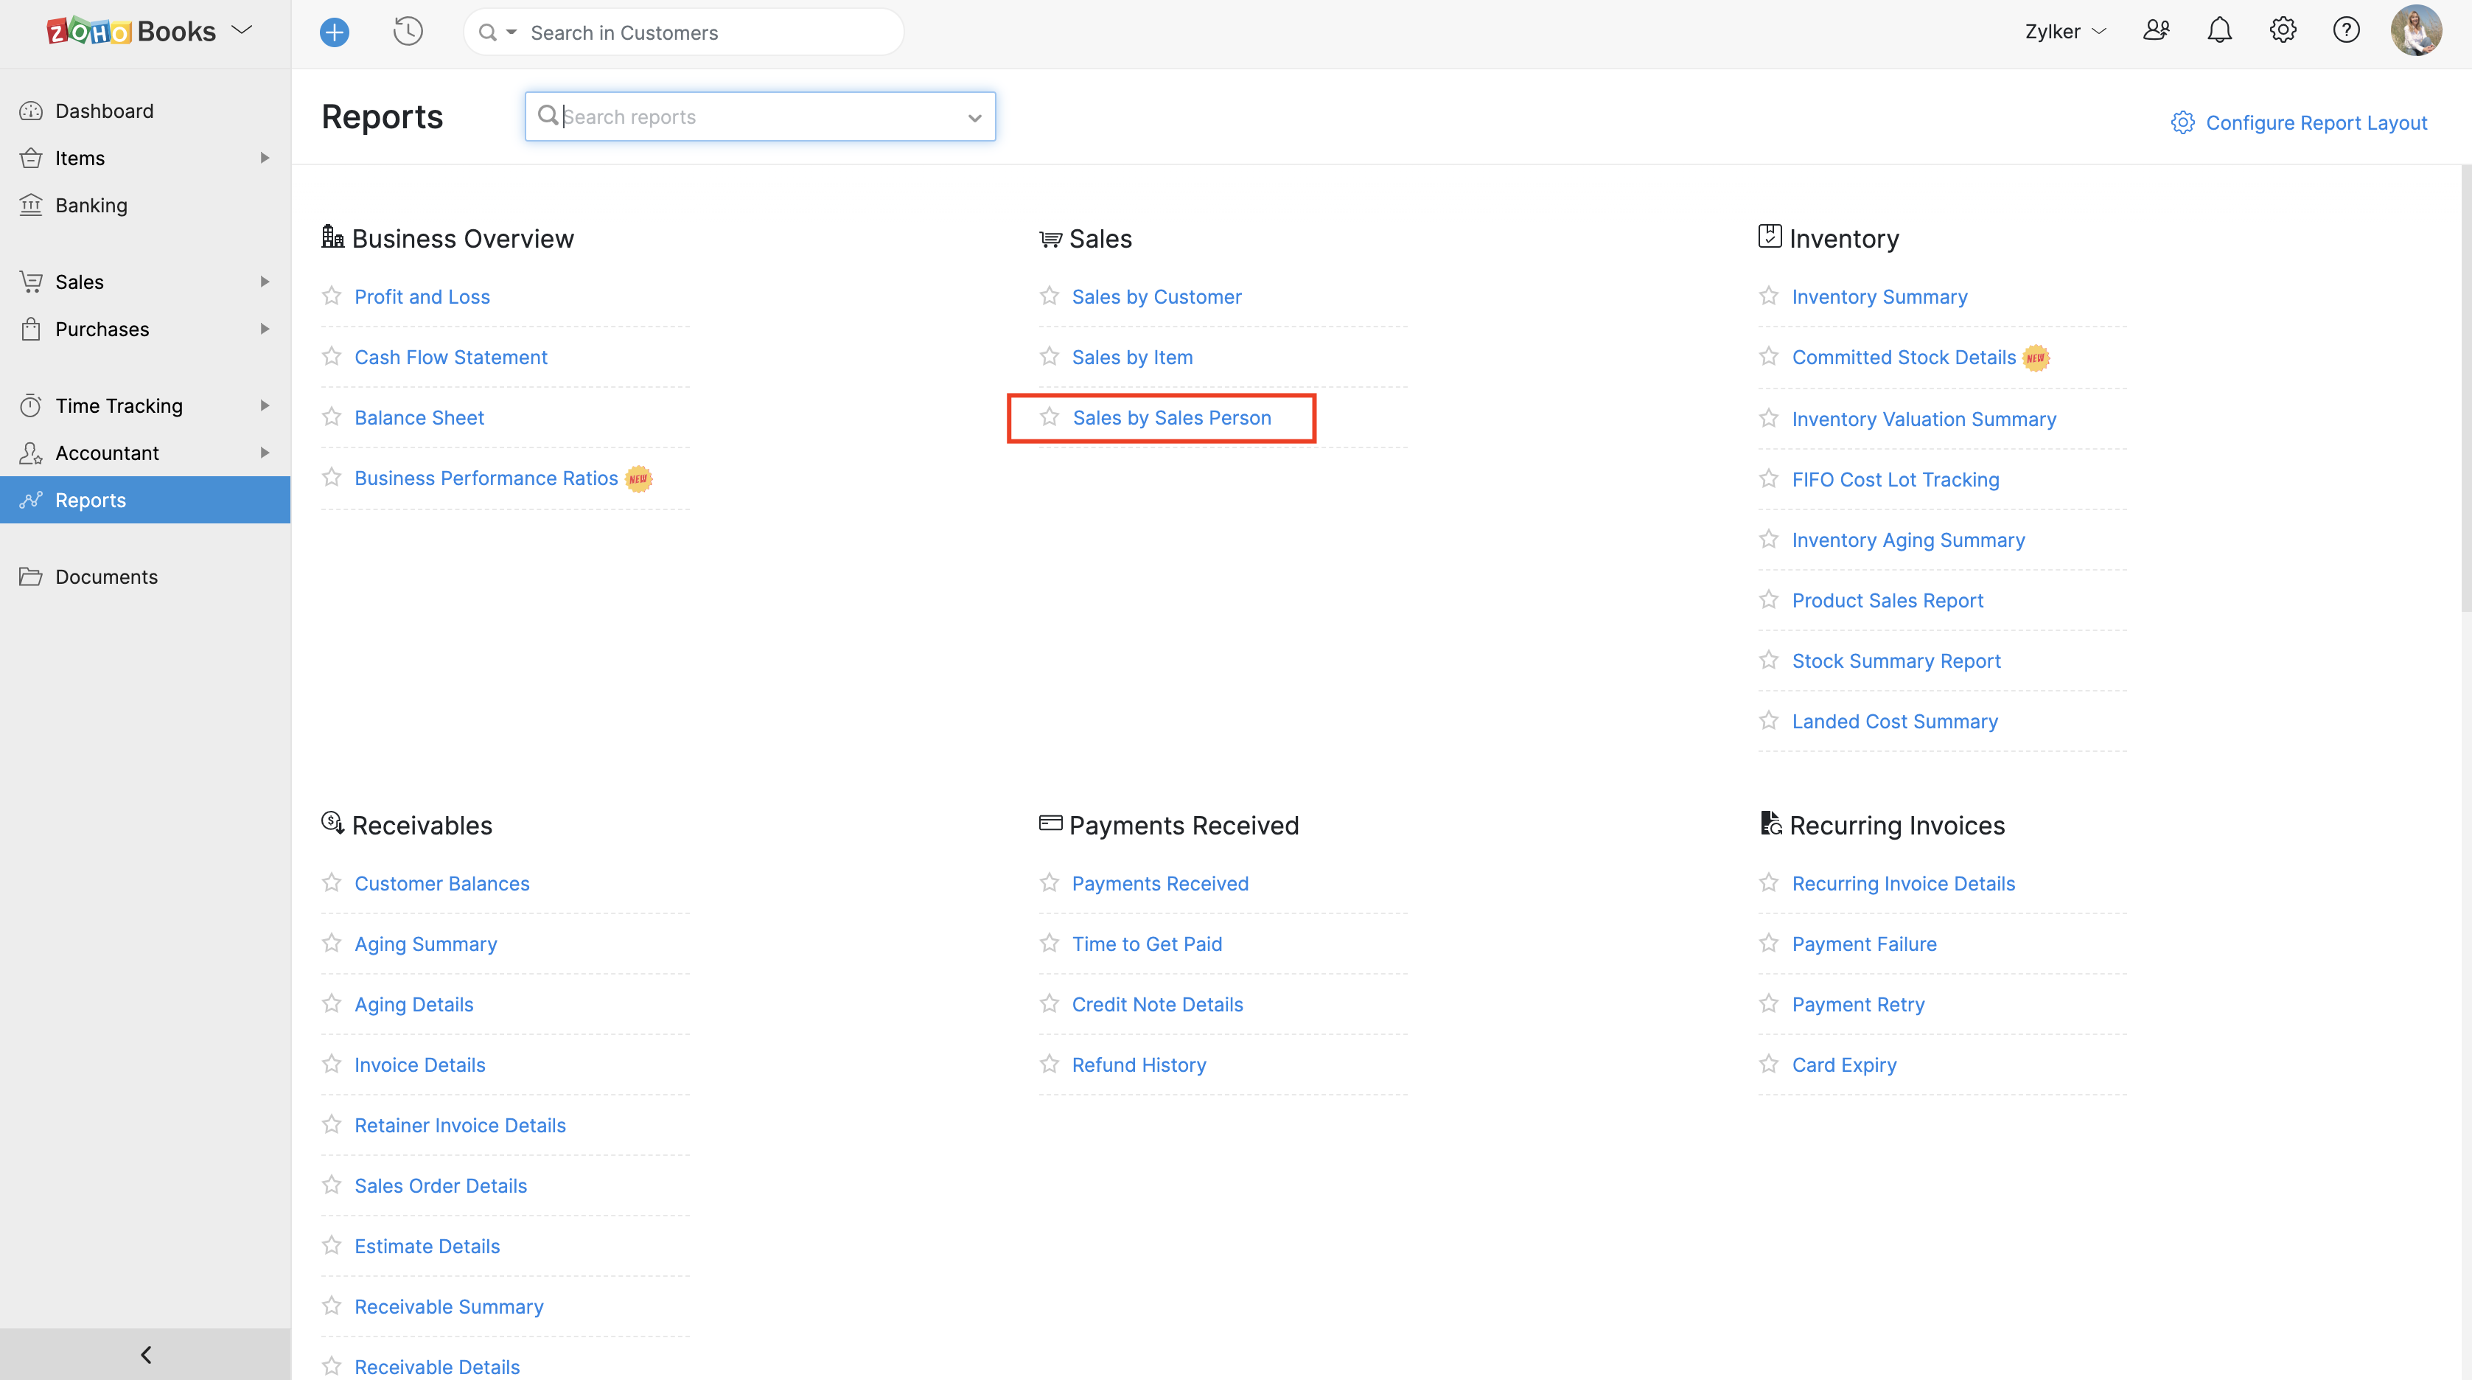This screenshot has width=2472, height=1380.
Task: Mark Profit and Loss as favorite star
Action: coord(332,296)
